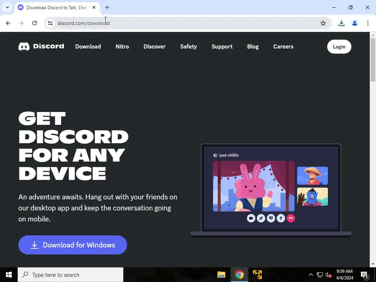This screenshot has width=376, height=282.
Task: Click Chrome icon in taskbar
Action: [x=239, y=275]
